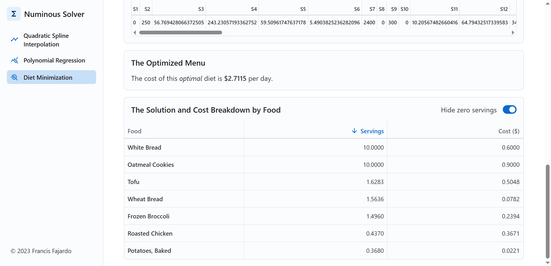Select the Tofu row in the table
551x266 pixels.
[x=133, y=181]
